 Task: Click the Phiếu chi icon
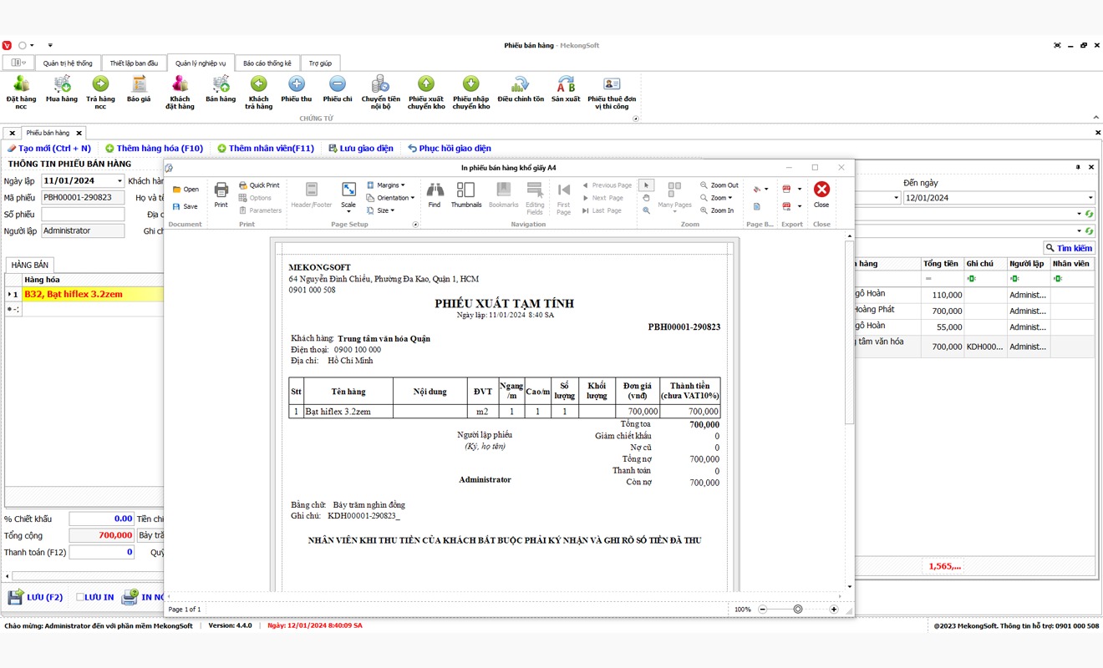point(337,92)
